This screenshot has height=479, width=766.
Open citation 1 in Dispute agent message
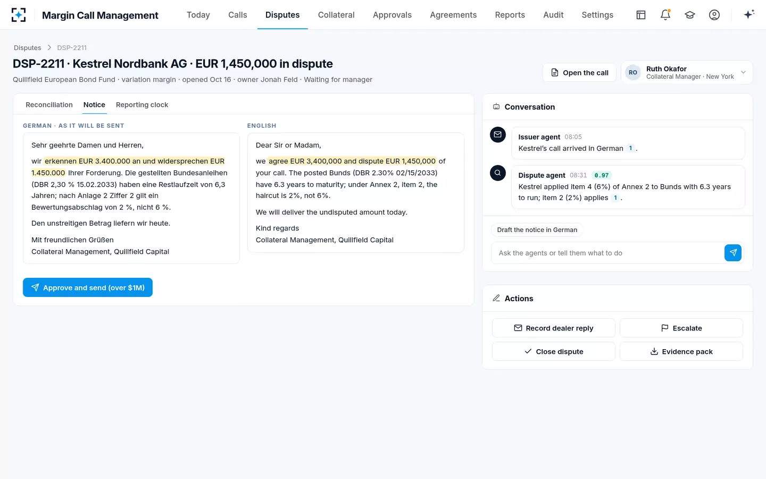[615, 198]
